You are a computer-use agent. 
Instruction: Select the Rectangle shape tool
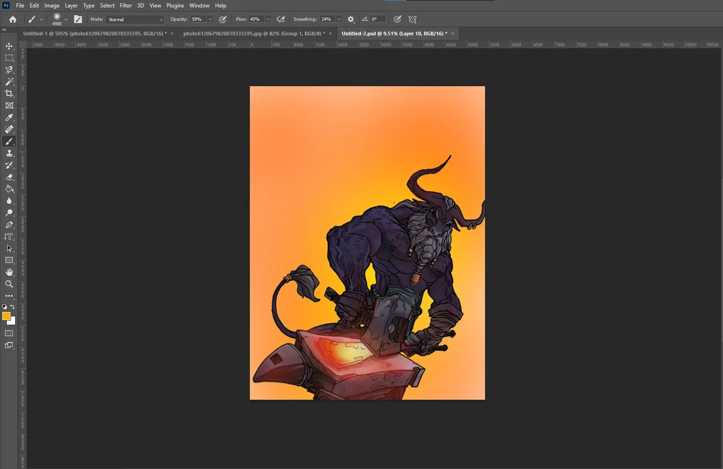click(x=9, y=260)
